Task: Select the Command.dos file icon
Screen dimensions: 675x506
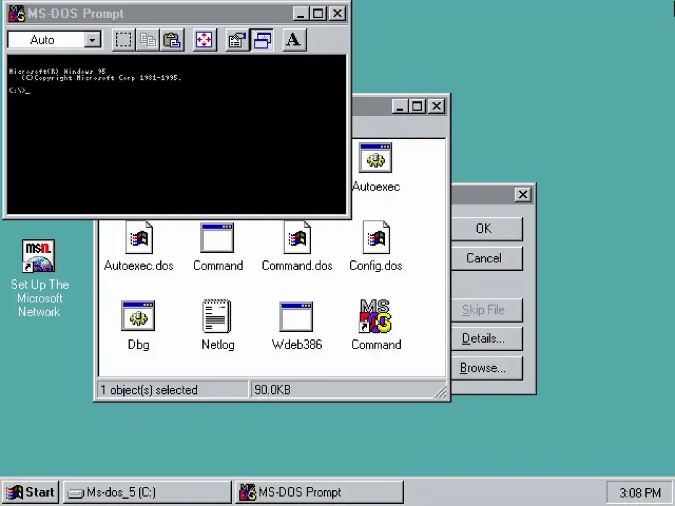Action: (x=297, y=237)
